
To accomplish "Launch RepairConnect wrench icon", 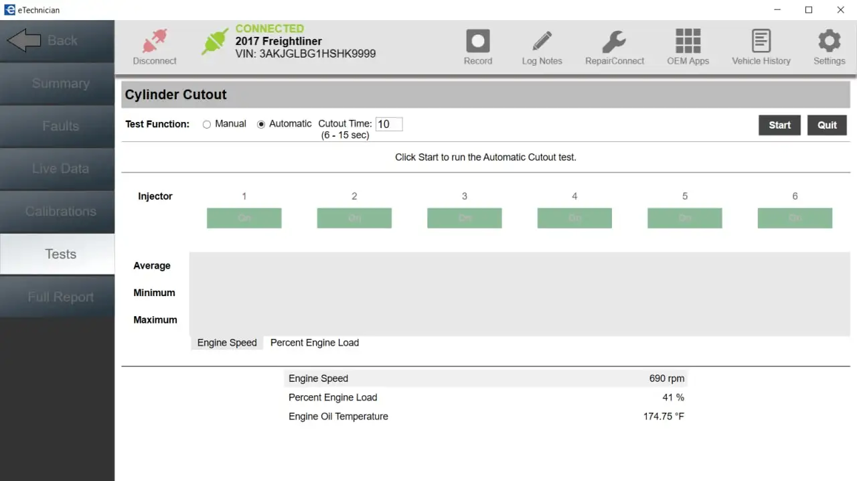I will click(614, 41).
